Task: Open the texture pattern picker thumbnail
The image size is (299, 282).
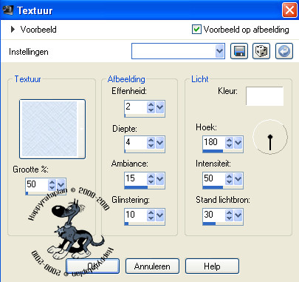Action: tap(52, 129)
